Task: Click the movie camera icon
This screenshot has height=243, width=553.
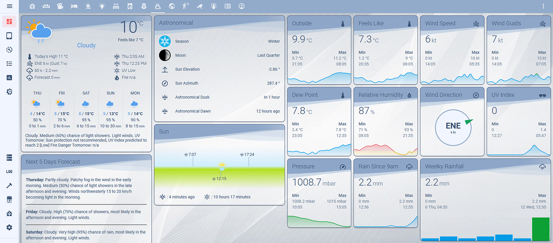Action: coord(60,6)
